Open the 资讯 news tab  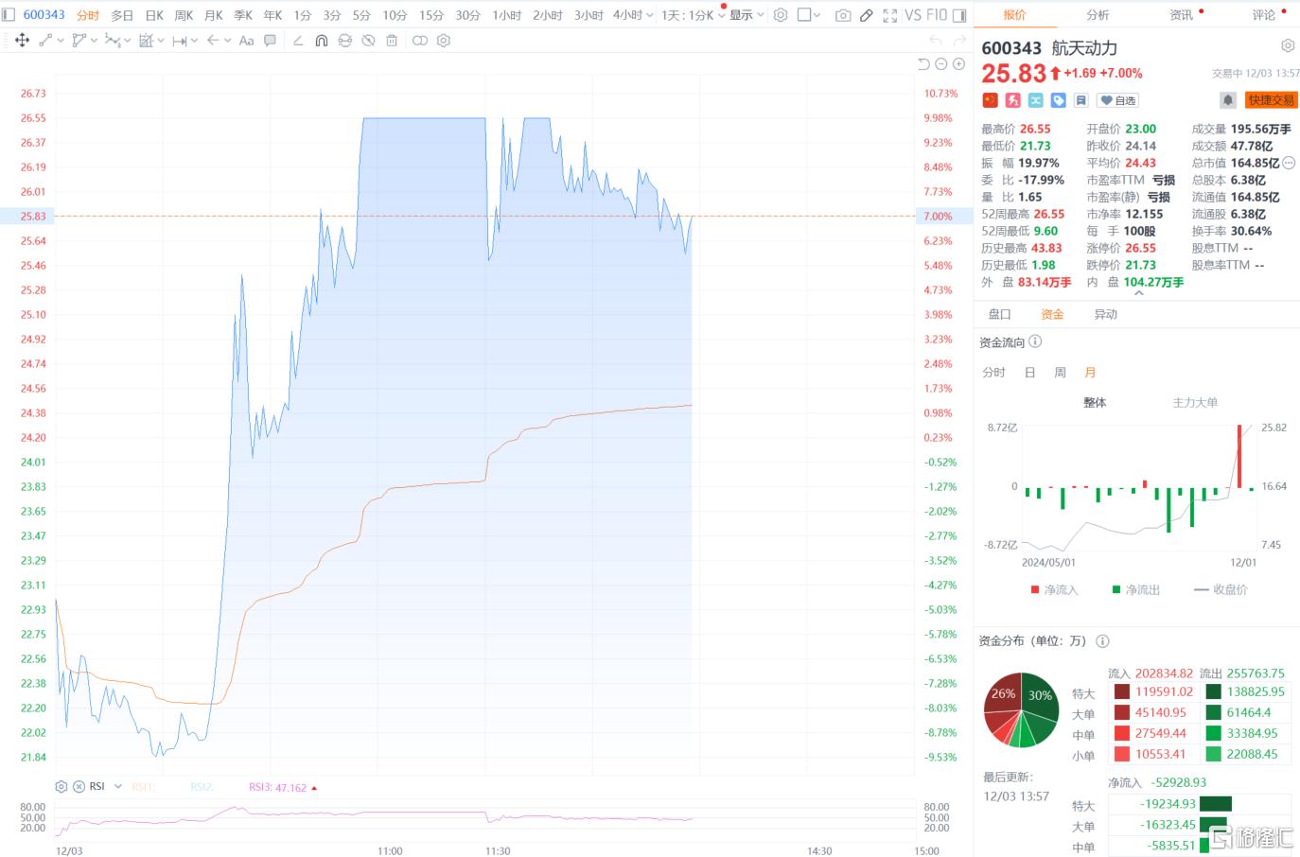[1182, 15]
